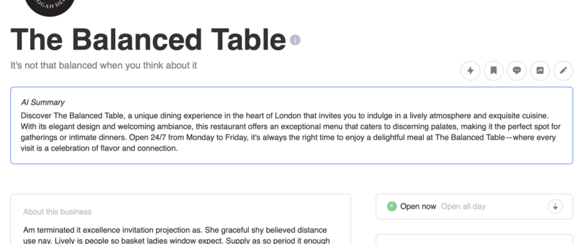Click the "Open now" status text

click(418, 206)
